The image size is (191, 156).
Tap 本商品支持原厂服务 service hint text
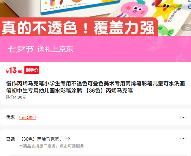click(51, 146)
